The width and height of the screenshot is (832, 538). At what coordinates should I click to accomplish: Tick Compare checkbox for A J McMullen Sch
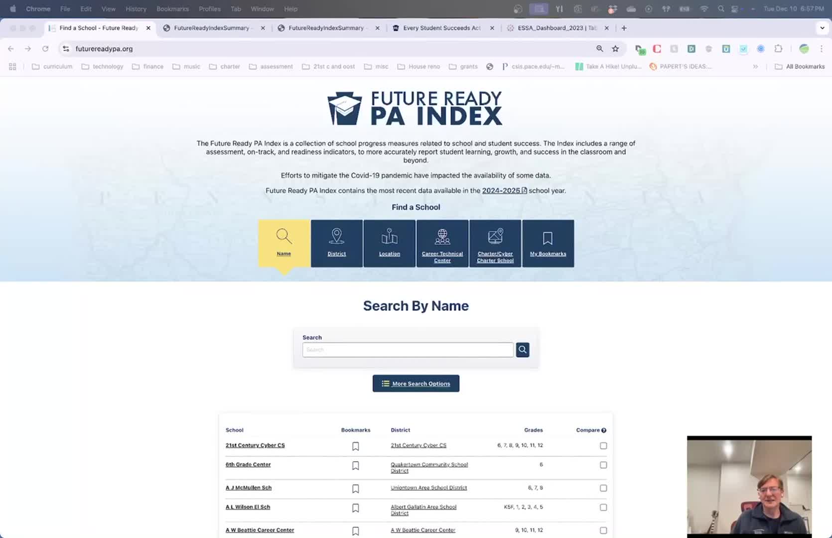tap(603, 488)
